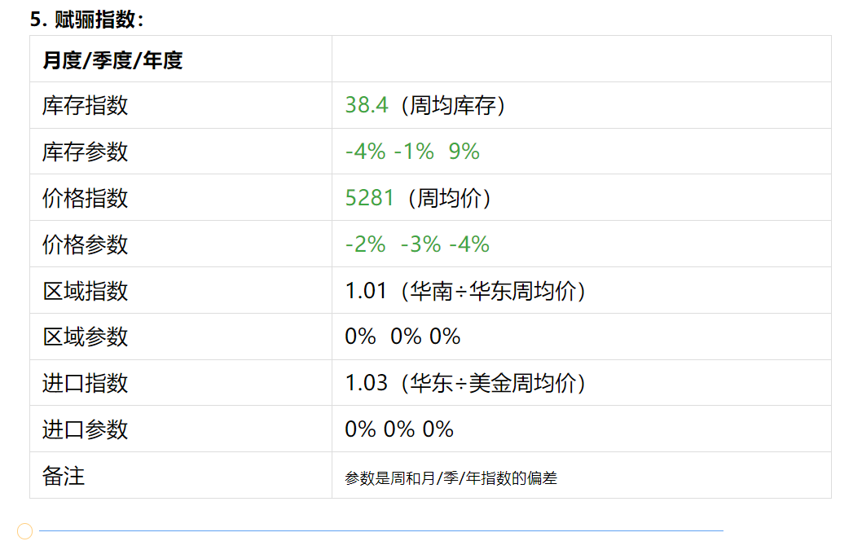Screen dimensions: 862x550
Task: Click the 进口参数 value '0% 0% 0%'
Action: click(399, 429)
